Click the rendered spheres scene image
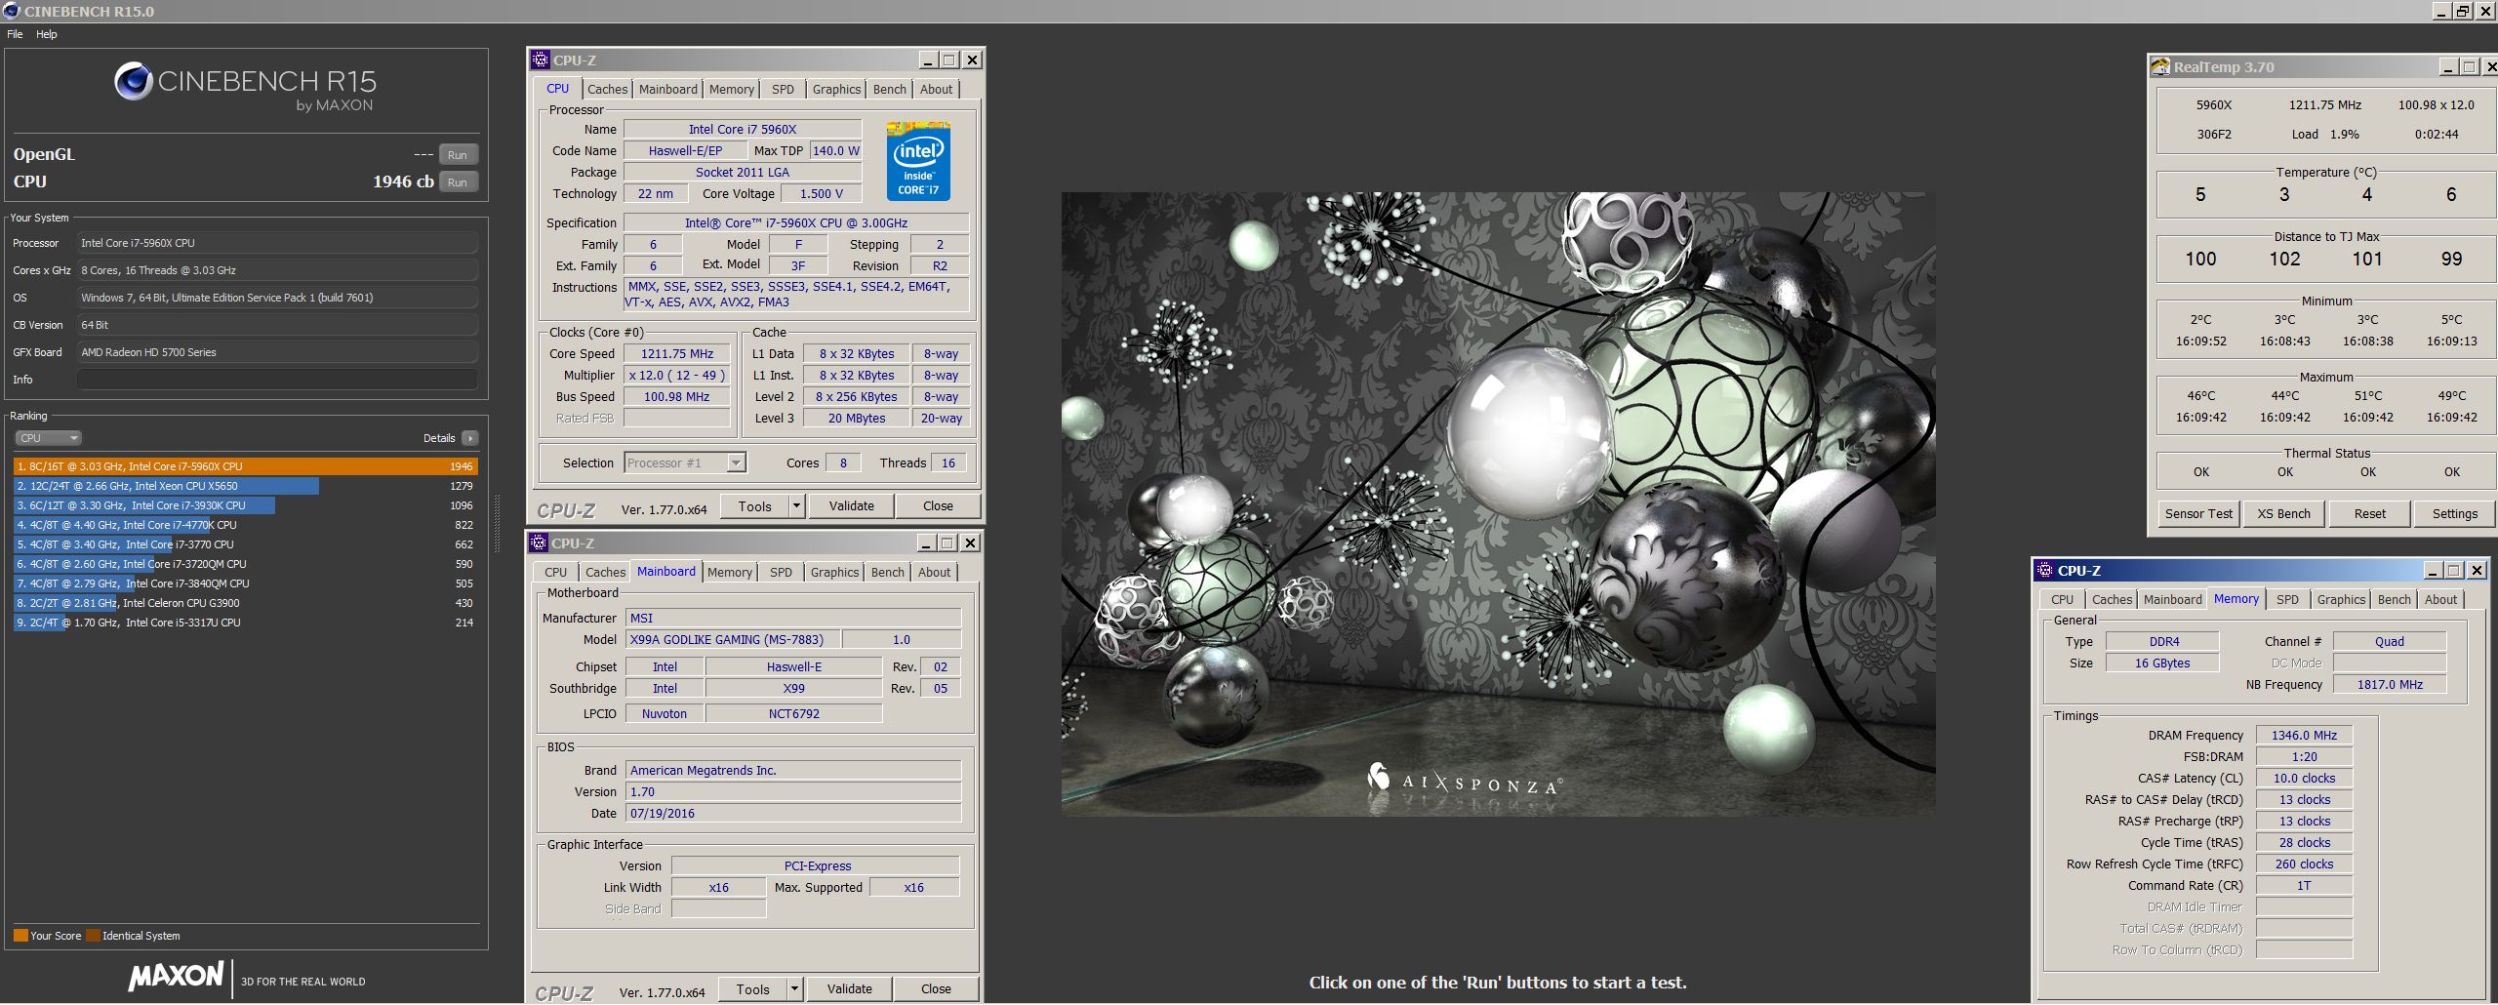This screenshot has width=2498, height=1005. tap(1498, 503)
